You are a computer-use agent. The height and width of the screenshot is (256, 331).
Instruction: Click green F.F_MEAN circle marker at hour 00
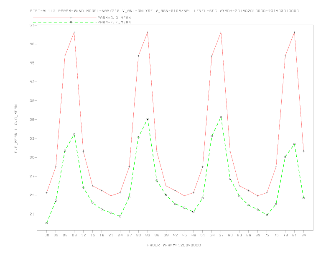pyautogui.click(x=47, y=223)
